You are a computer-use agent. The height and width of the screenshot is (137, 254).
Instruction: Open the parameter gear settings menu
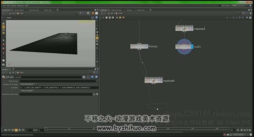coord(84,77)
